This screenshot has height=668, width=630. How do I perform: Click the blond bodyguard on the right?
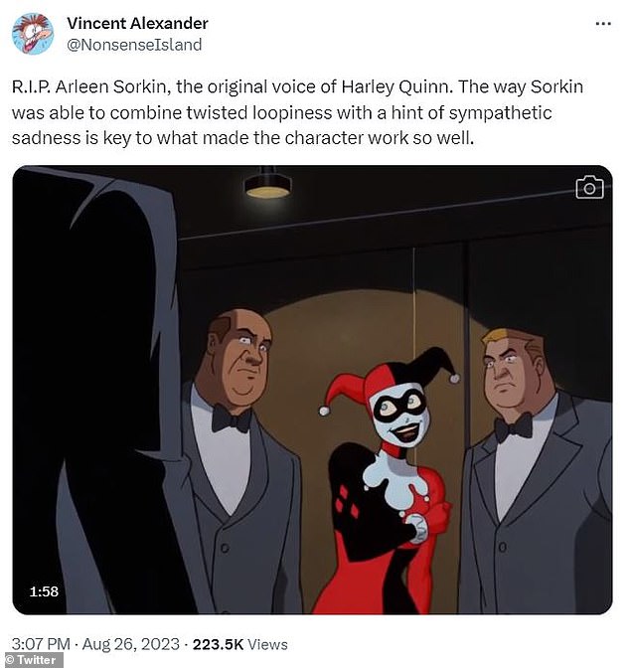535,468
